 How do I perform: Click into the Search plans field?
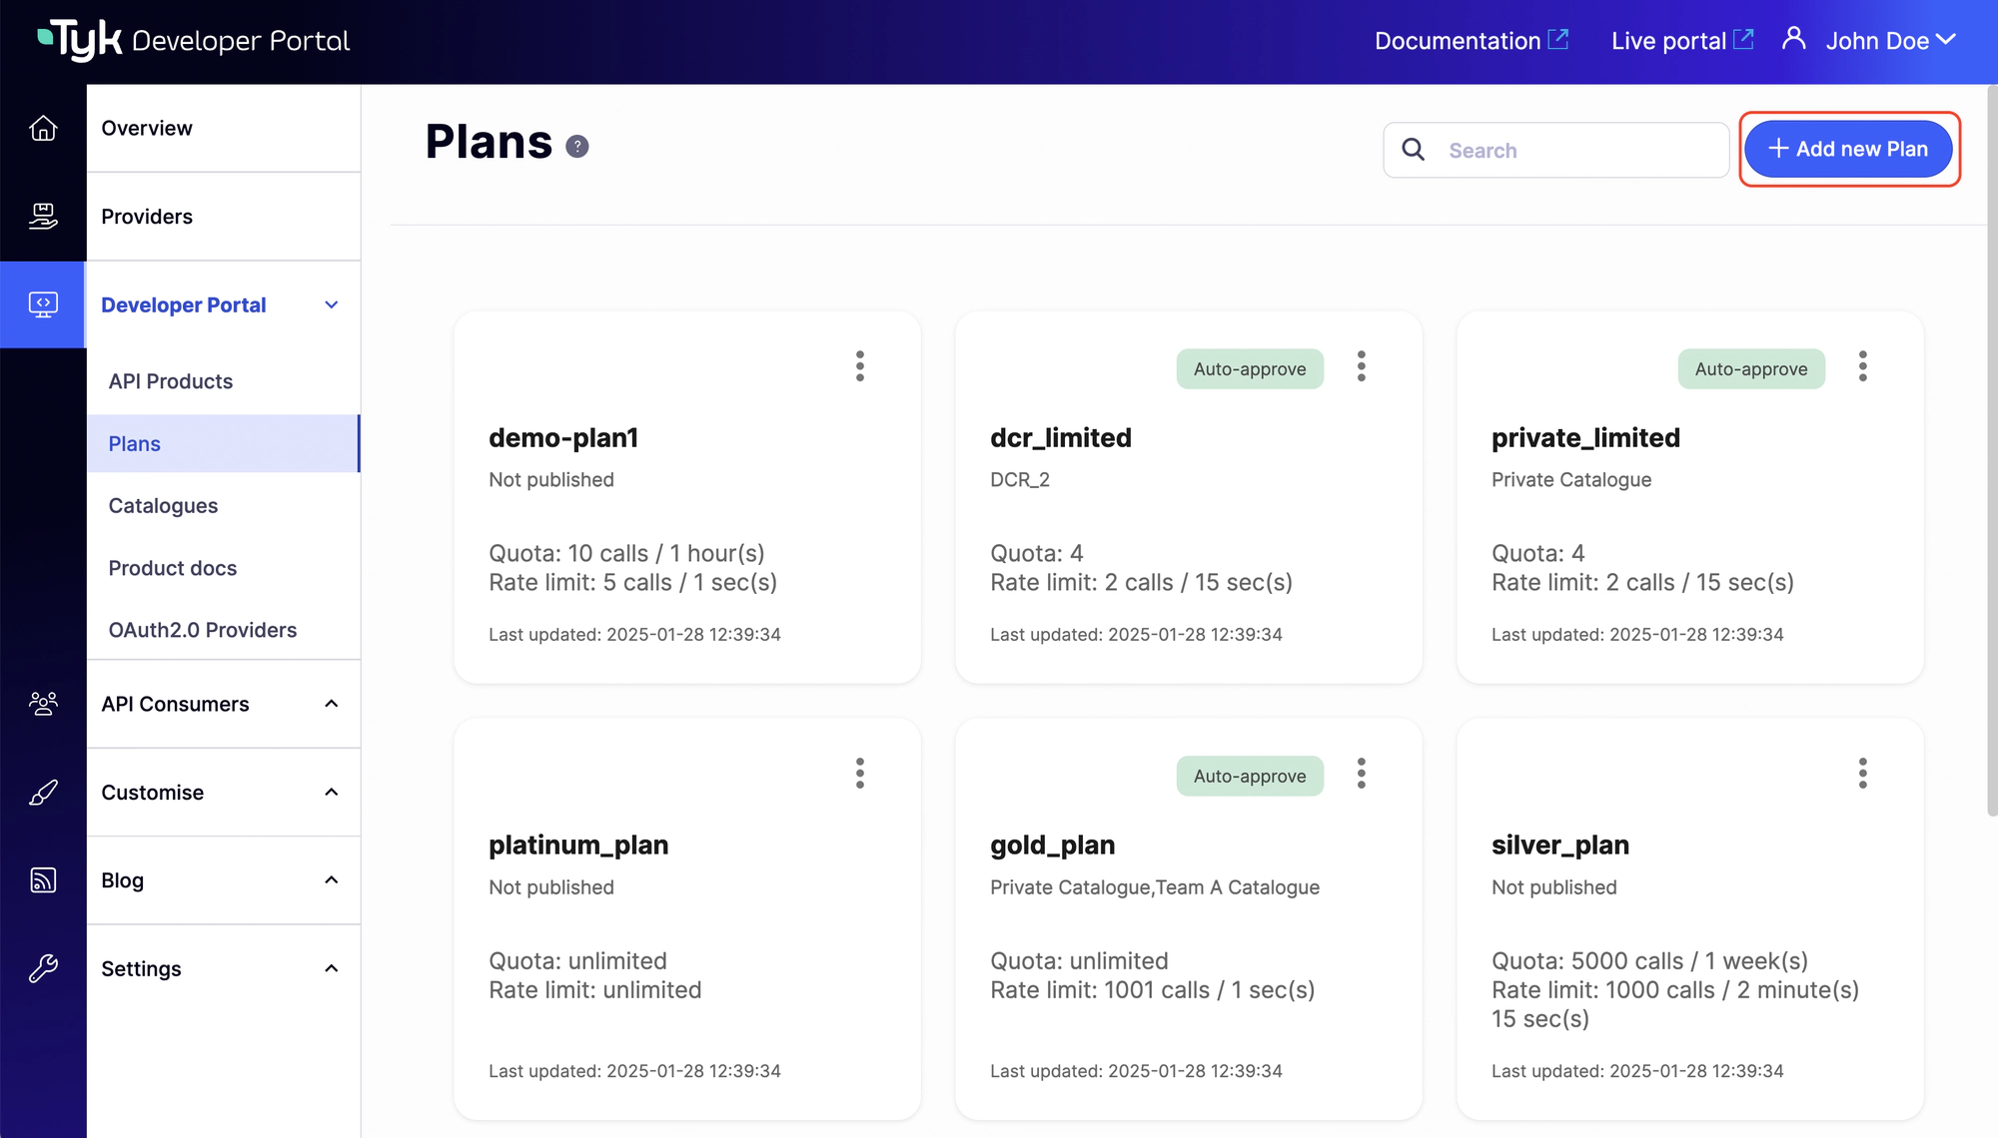click(1578, 151)
